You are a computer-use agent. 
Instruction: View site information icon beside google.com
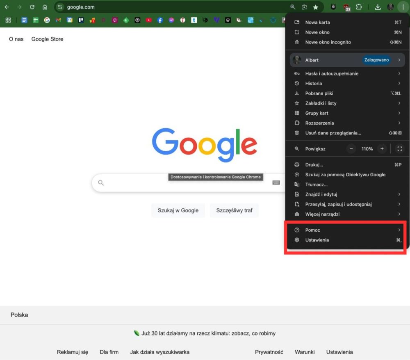(x=60, y=7)
